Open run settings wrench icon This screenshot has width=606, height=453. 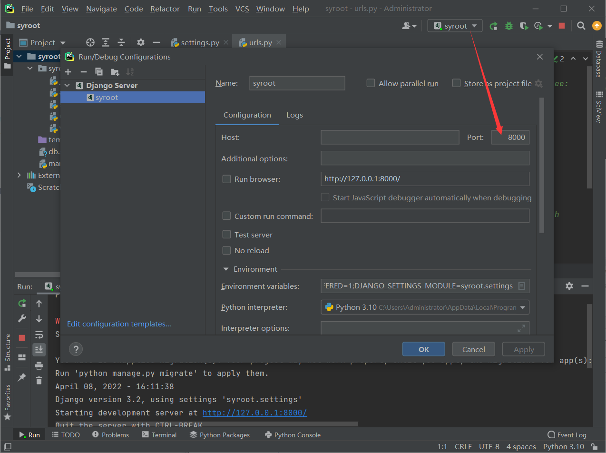[x=22, y=318]
